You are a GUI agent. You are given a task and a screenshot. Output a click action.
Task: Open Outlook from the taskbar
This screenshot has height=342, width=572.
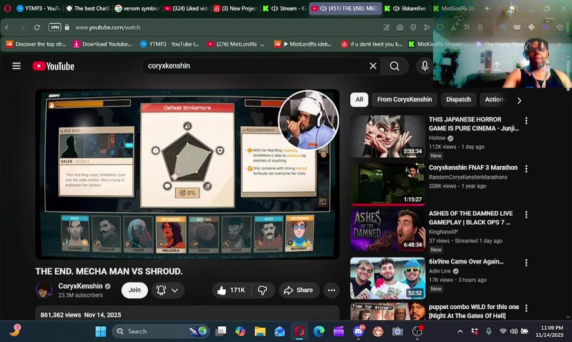point(279,331)
